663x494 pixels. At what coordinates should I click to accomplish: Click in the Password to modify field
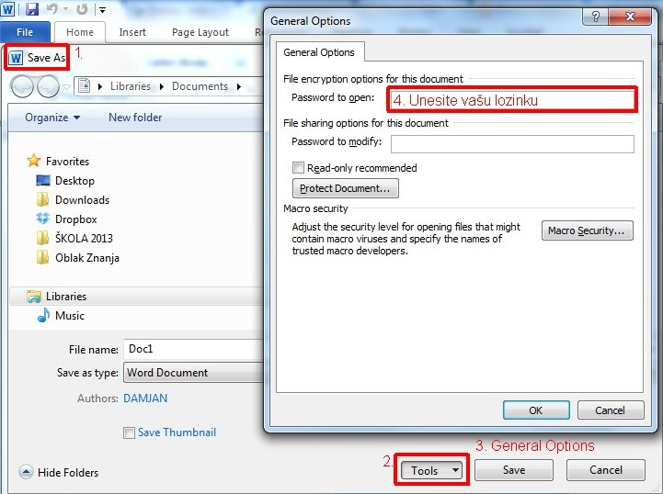tap(512, 143)
